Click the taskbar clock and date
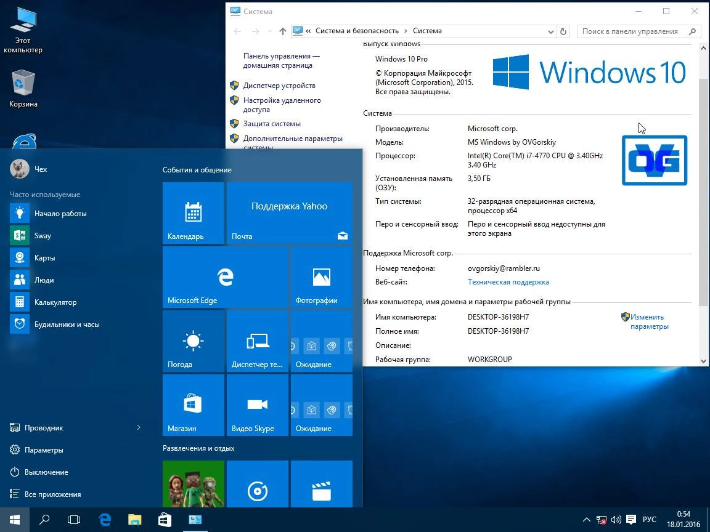The width and height of the screenshot is (710, 532). coord(683,519)
